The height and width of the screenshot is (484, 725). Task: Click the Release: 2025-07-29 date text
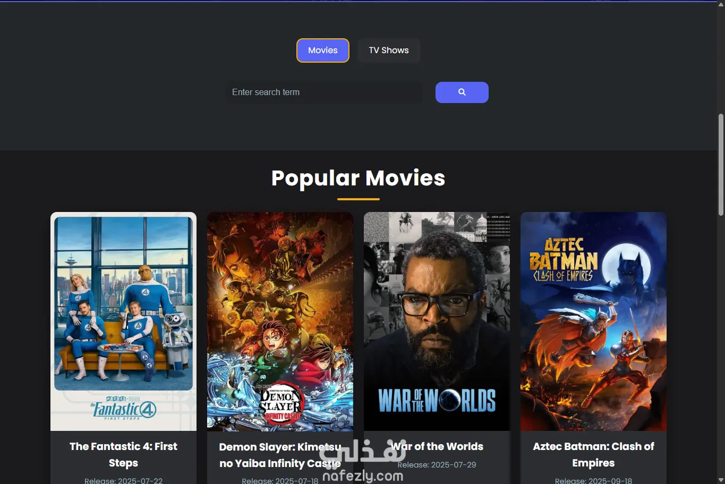437,465
